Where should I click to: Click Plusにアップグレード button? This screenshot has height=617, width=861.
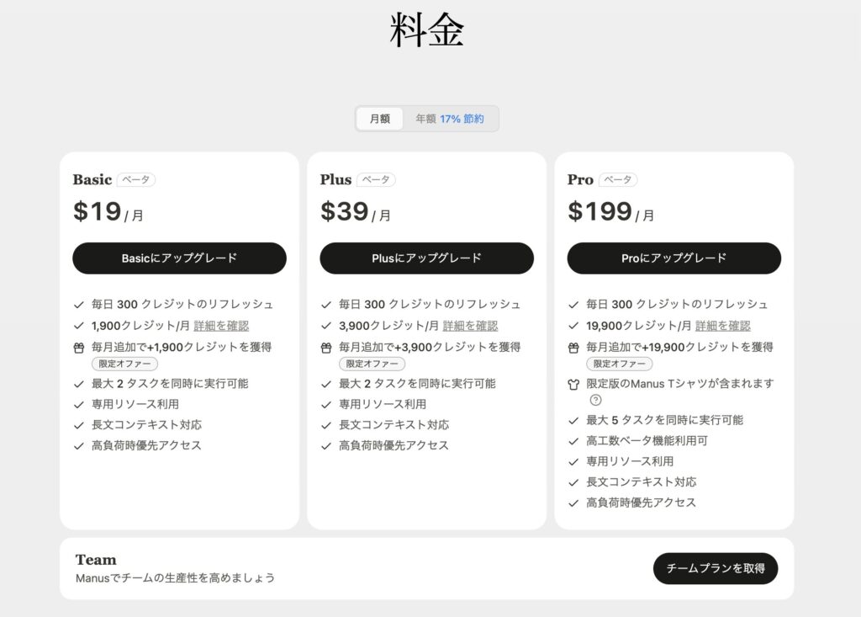[x=426, y=258]
